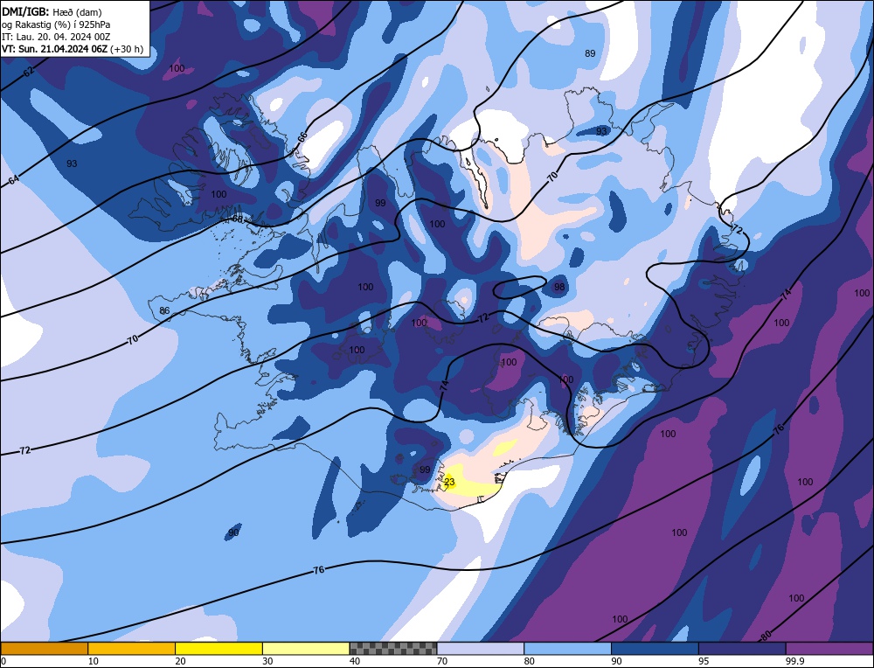Image resolution: width=874 pixels, height=668 pixels.
Task: Click the pale yellow 30–40 legend swatch
Action: (306, 648)
